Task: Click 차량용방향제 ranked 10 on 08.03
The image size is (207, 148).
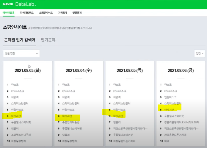Action: point(18,141)
